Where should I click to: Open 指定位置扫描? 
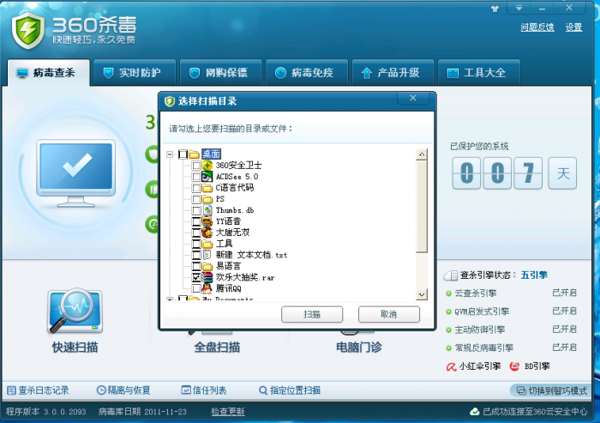(x=290, y=390)
